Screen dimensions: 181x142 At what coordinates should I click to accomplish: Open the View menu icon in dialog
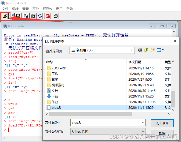[160, 50]
